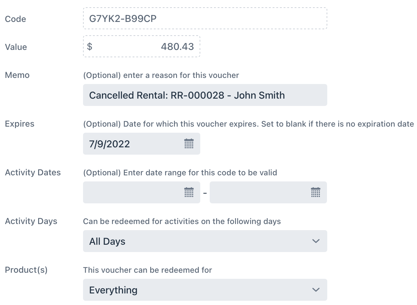Click calendar icon in Activity Dates end field
Image resolution: width=417 pixels, height=305 pixels.
315,192
